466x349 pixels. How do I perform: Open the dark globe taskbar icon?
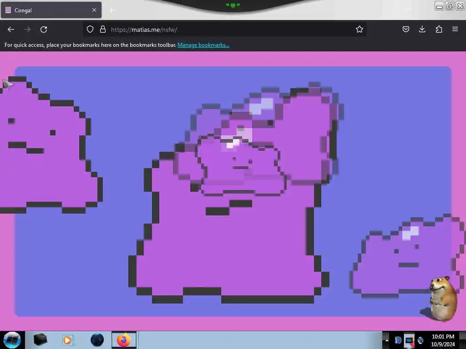(97, 340)
